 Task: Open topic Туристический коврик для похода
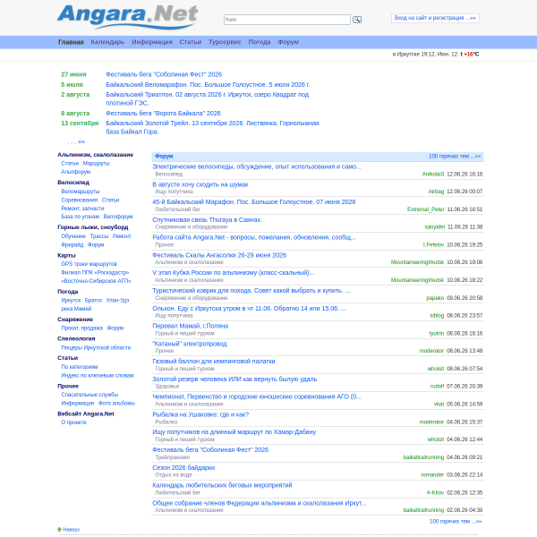tap(251, 290)
